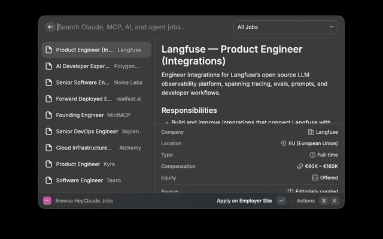The height and width of the screenshot is (239, 383).
Task: Click the job title heading Langfuse — Product Engineer
Action: [232, 55]
